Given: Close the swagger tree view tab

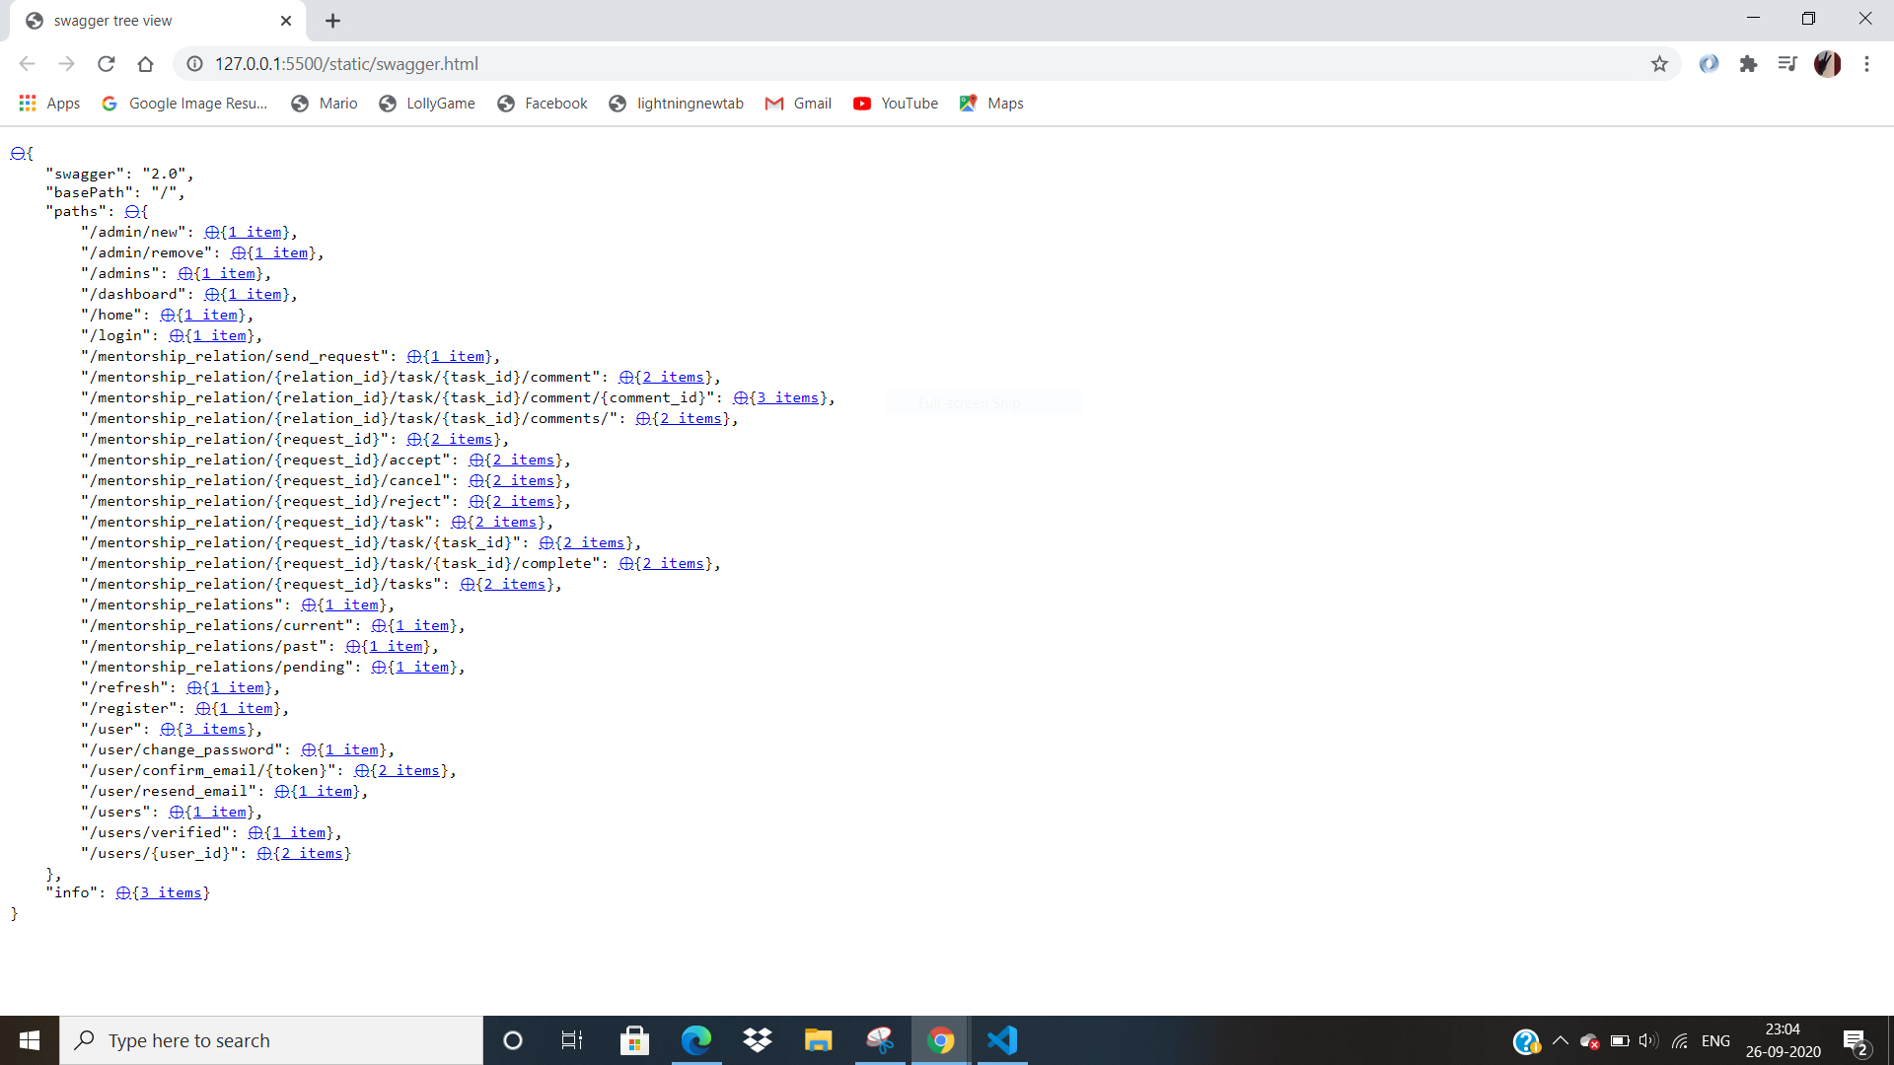Looking at the screenshot, I should coord(286,21).
